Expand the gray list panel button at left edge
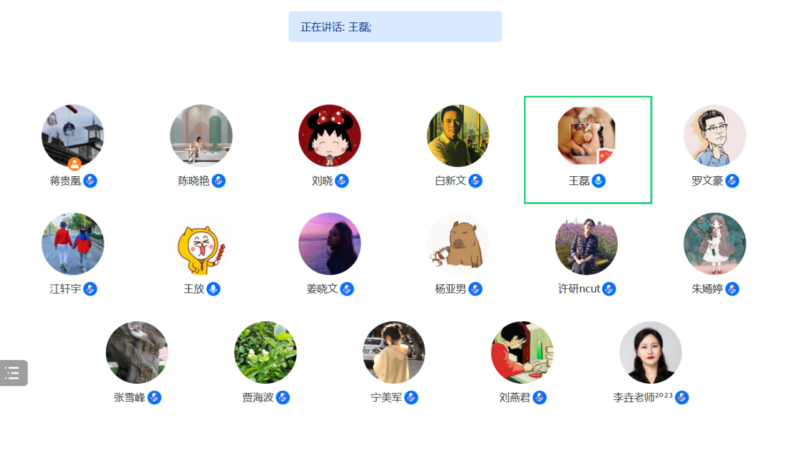The image size is (793, 460). 13,373
